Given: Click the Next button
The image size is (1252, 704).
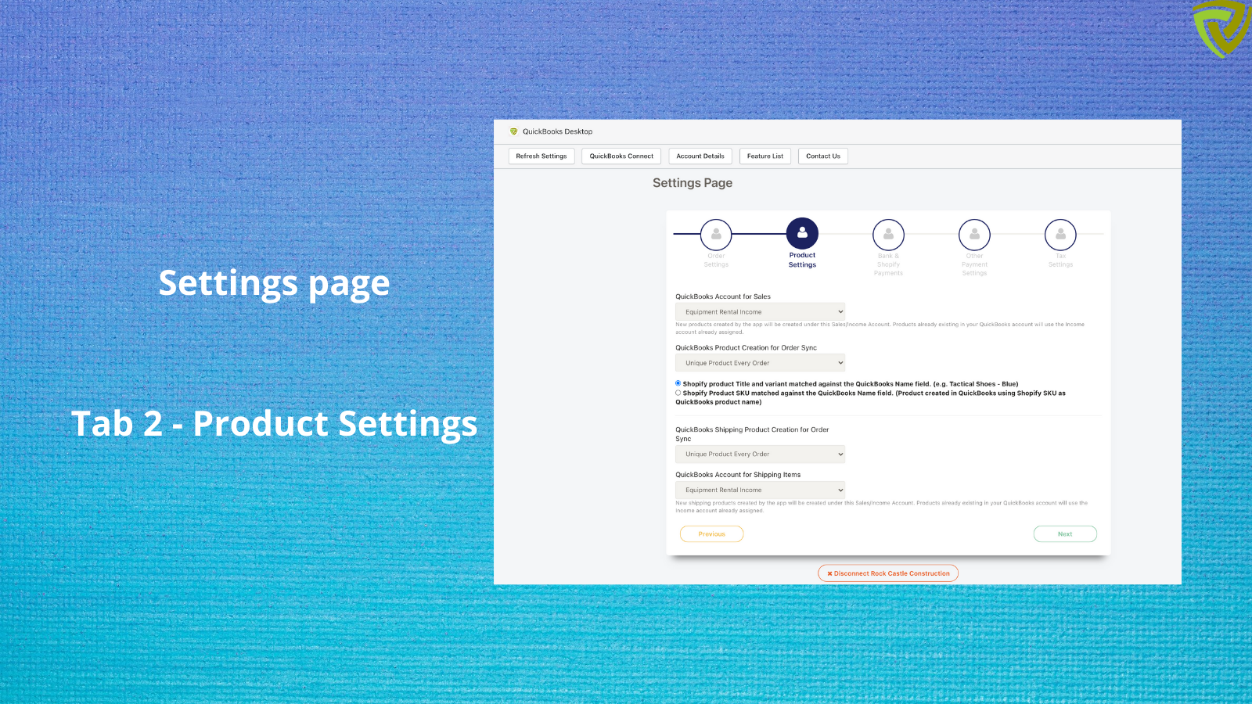Looking at the screenshot, I should 1065,534.
